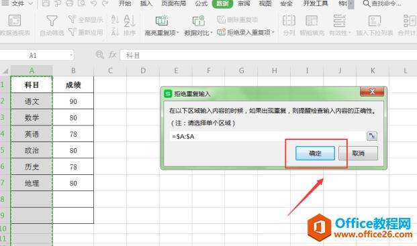Select the 数据 tab
This screenshot has width=417, height=246.
tap(222, 3)
